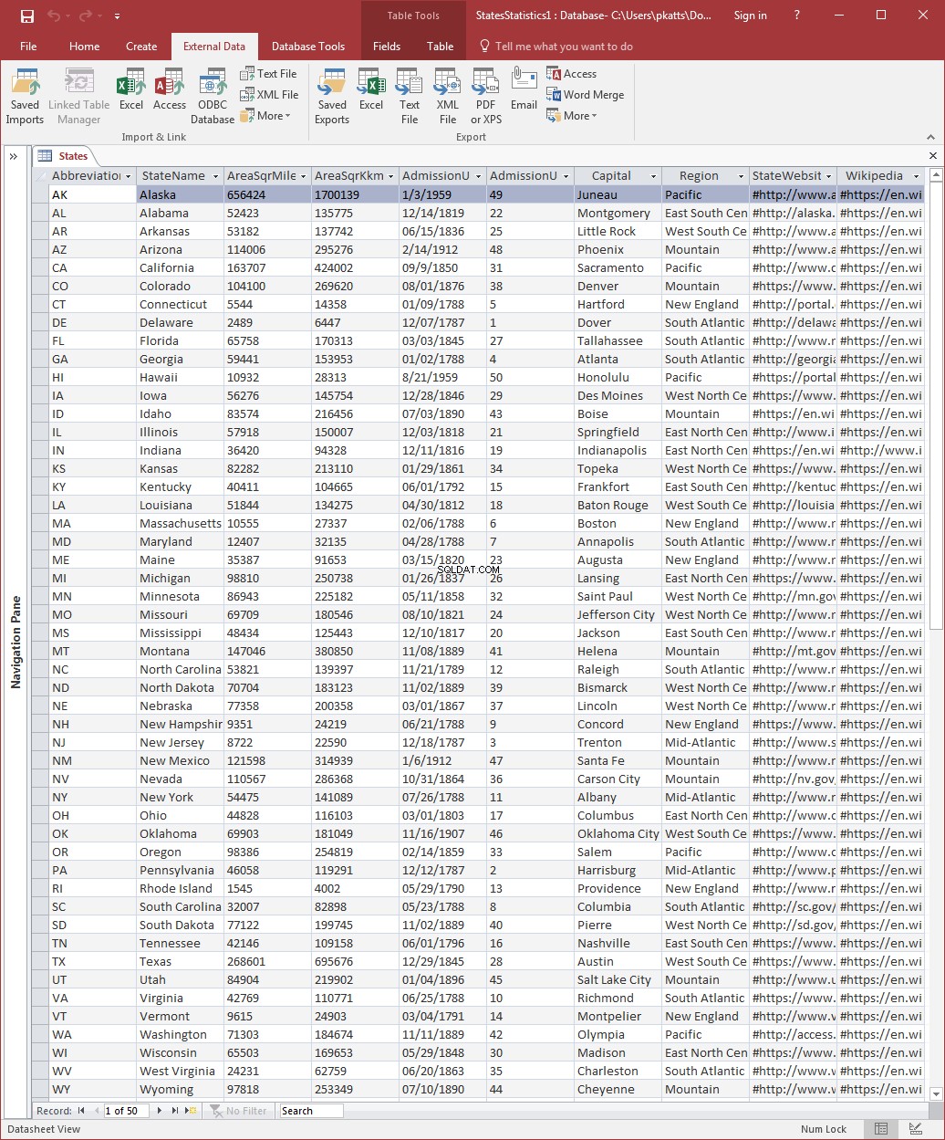Click the Save icon in the title bar

(27, 16)
